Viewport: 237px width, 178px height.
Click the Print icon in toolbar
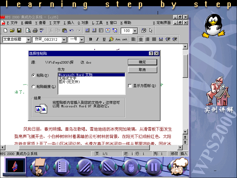[x=35, y=30]
